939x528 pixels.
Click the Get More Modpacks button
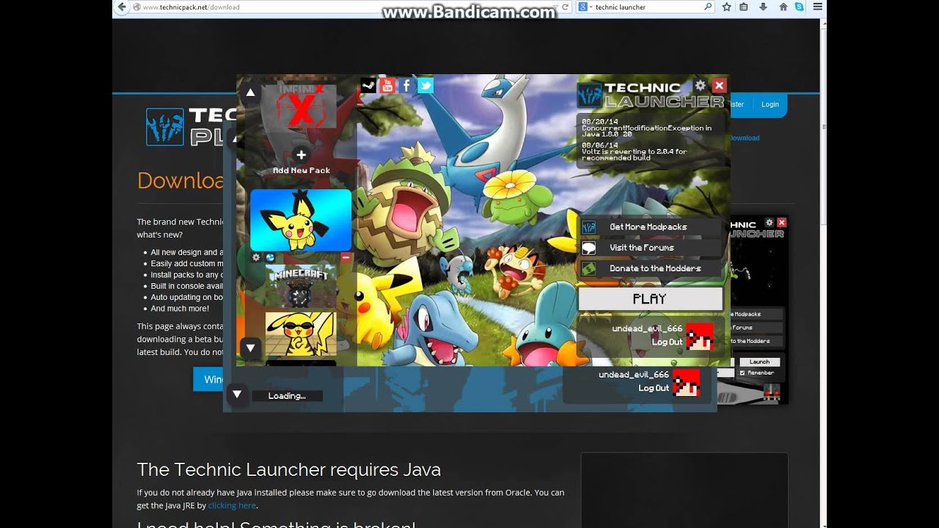pos(650,227)
